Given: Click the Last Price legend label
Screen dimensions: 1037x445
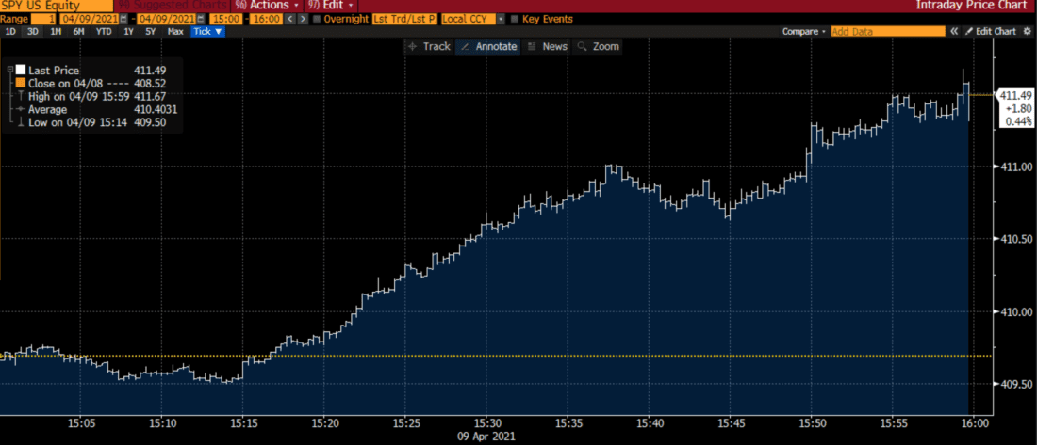Looking at the screenshot, I should pos(54,70).
